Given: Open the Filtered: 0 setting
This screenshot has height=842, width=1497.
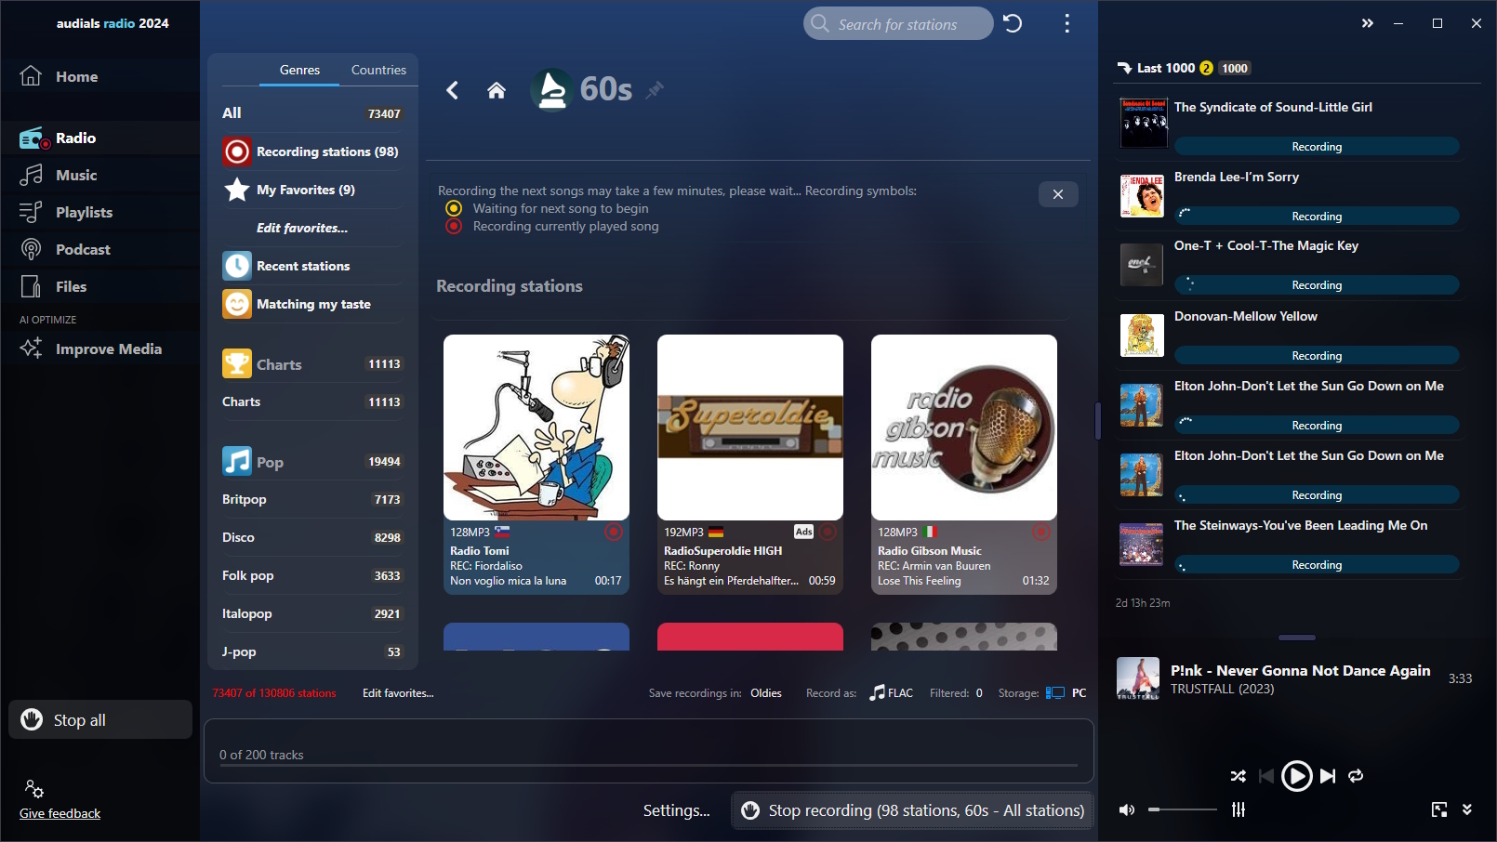Looking at the screenshot, I should tap(956, 693).
